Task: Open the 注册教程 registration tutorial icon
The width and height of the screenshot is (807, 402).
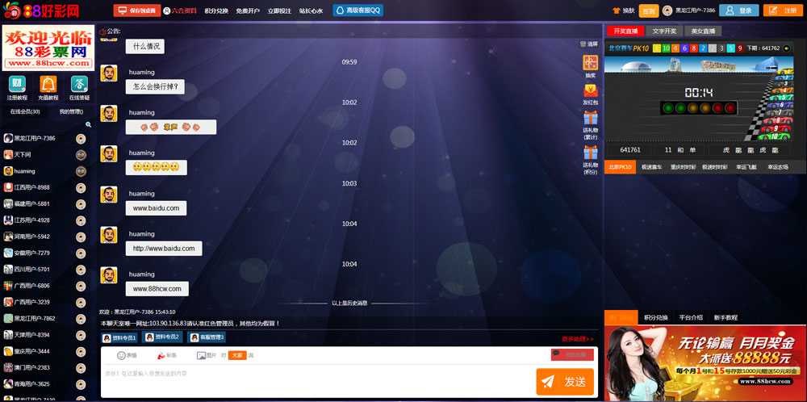Action: 17,84
